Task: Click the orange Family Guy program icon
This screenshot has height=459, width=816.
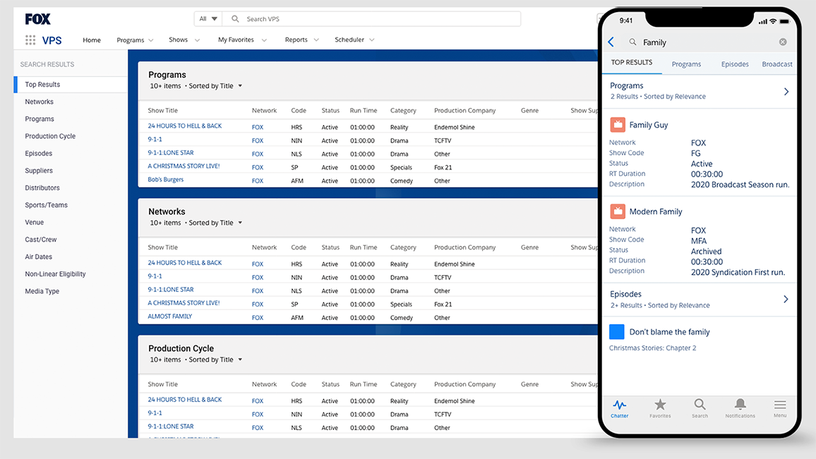Action: tap(617, 124)
